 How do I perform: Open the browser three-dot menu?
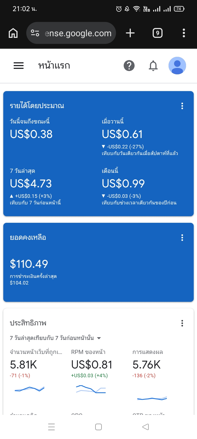184,33
